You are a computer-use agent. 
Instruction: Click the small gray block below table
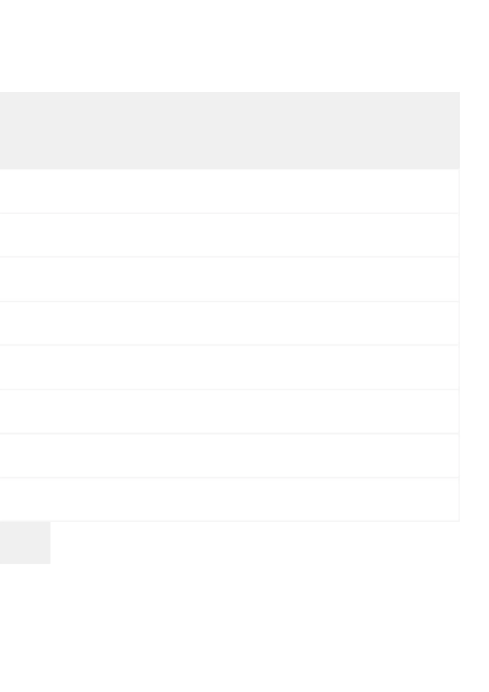point(25,543)
